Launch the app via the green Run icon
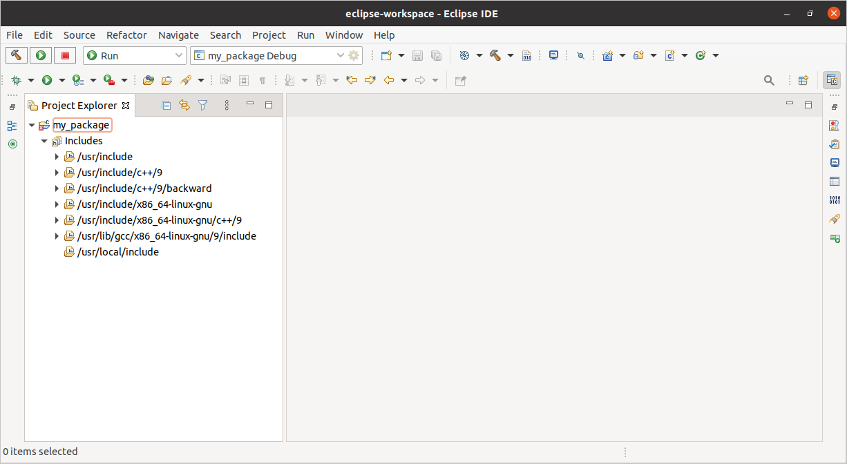Screen dimensions: 847x464 click(x=40, y=55)
